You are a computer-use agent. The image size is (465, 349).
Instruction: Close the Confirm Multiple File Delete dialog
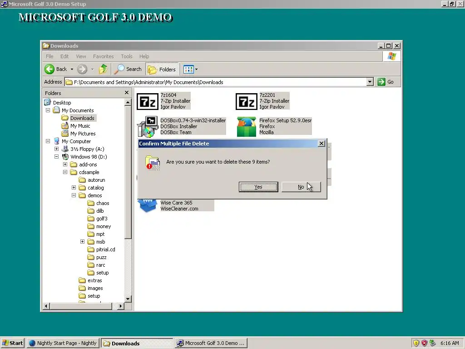coord(321,143)
